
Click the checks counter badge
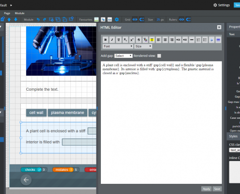tap(34, 170)
